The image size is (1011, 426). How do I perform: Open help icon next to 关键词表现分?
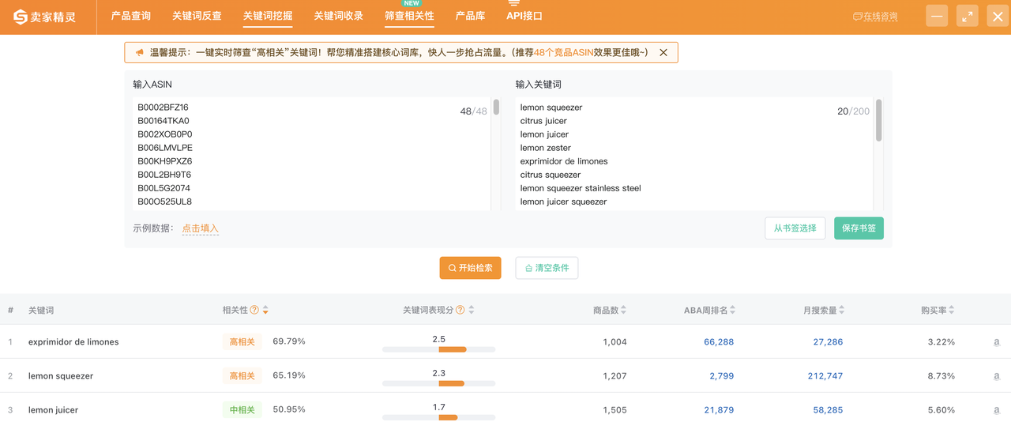pyautogui.click(x=460, y=310)
